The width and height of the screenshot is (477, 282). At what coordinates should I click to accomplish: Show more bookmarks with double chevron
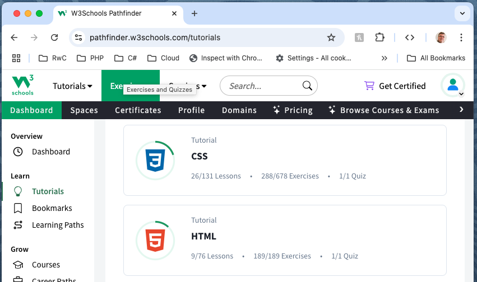click(x=384, y=58)
